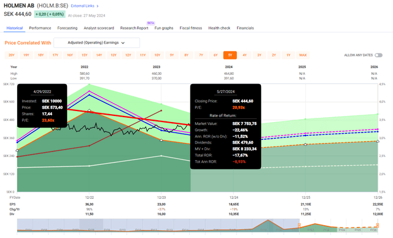Click the price change +0,20 badge
This screenshot has width=393, height=238.
coord(50,14)
